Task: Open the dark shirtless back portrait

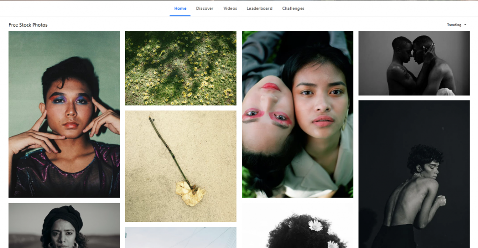Action: [414, 174]
